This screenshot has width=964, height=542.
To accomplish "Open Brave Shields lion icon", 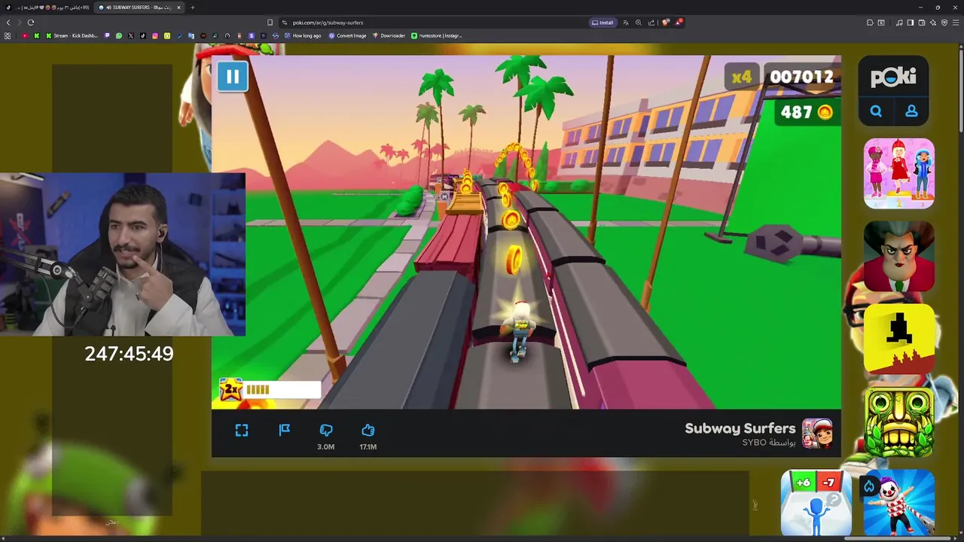I will tap(666, 23).
